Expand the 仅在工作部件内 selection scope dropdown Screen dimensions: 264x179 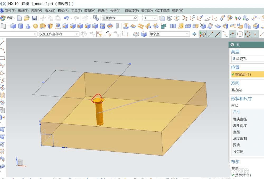(77, 34)
